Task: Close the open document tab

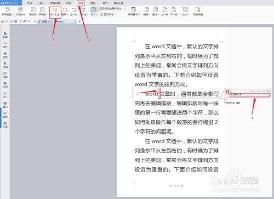Action: [75, 21]
